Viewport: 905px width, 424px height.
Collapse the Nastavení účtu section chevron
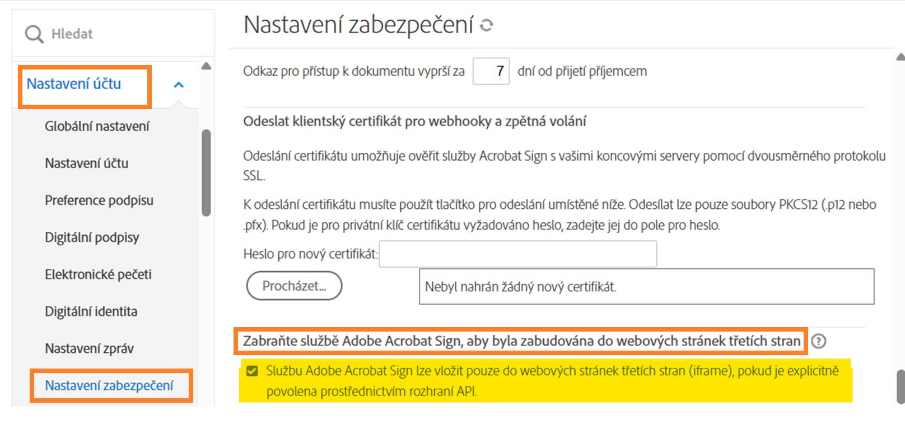(179, 85)
